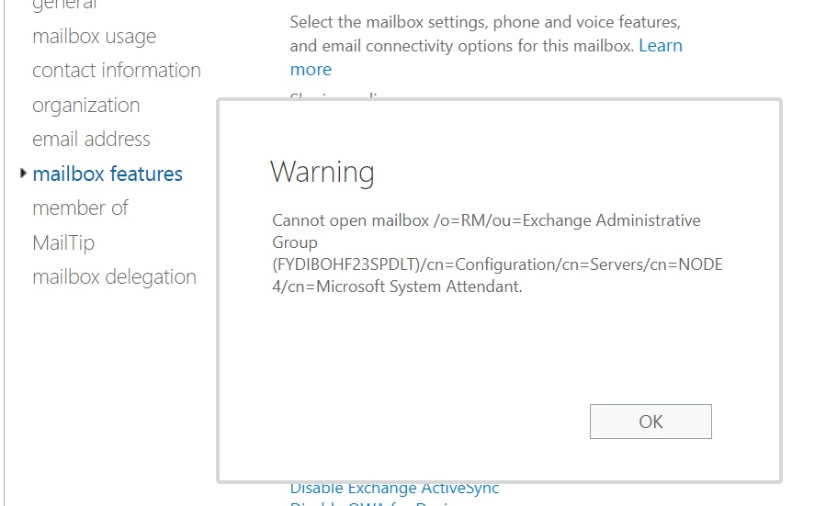
Task: Click OK to dismiss the Warning dialog
Action: [651, 422]
